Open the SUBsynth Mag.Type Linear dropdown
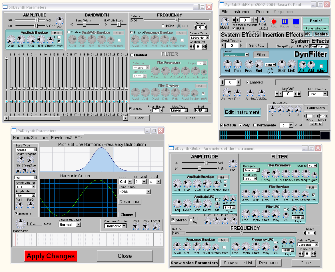 point(179,110)
